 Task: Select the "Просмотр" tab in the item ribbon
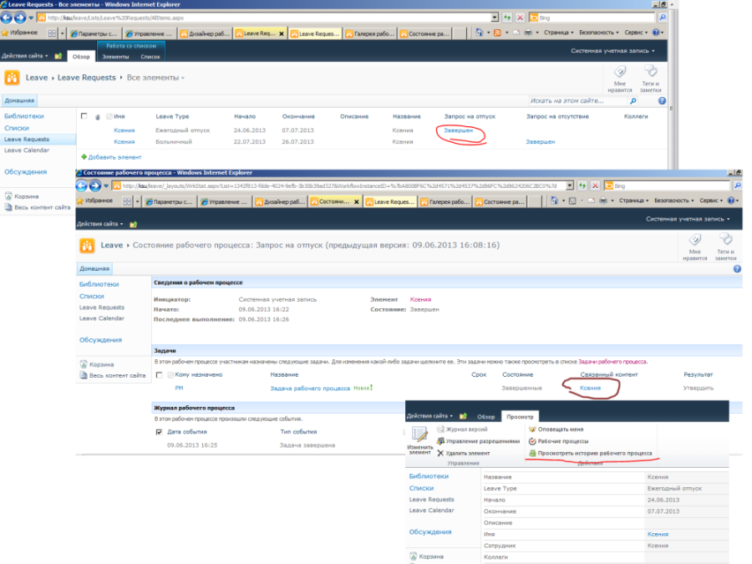(520, 417)
